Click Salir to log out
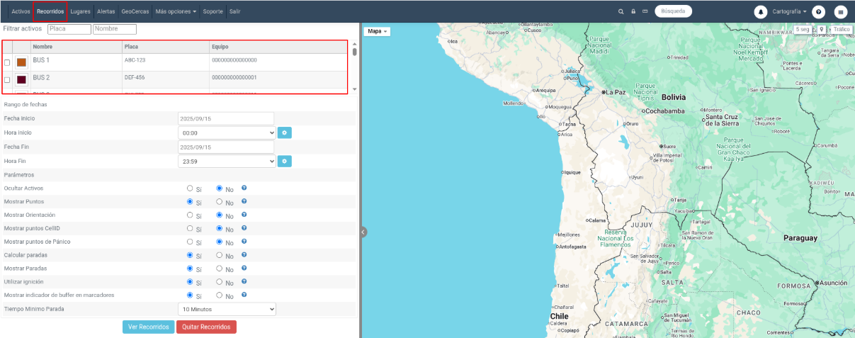The height and width of the screenshot is (338, 855). point(234,11)
